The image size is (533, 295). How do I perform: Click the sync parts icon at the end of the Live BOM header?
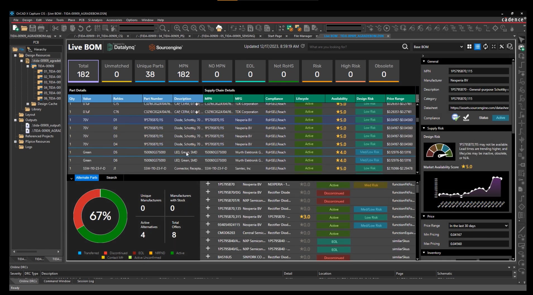coord(510,47)
